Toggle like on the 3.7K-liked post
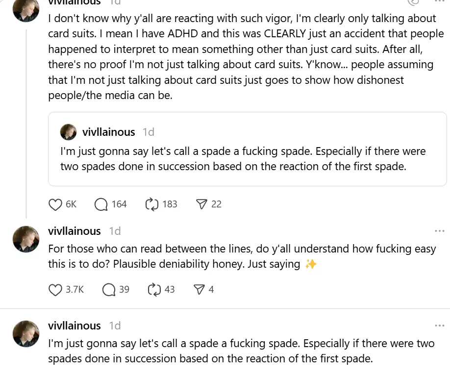 [x=55, y=290]
